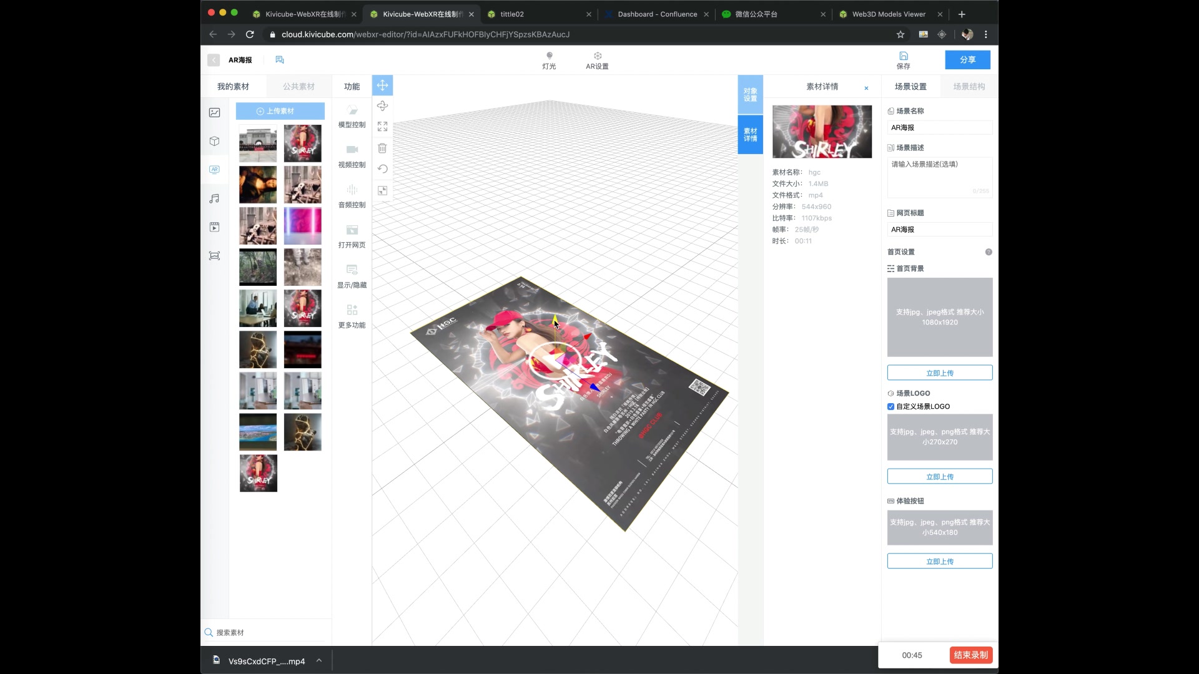Open AR设置 from top toolbar
1199x674 pixels.
click(597, 60)
